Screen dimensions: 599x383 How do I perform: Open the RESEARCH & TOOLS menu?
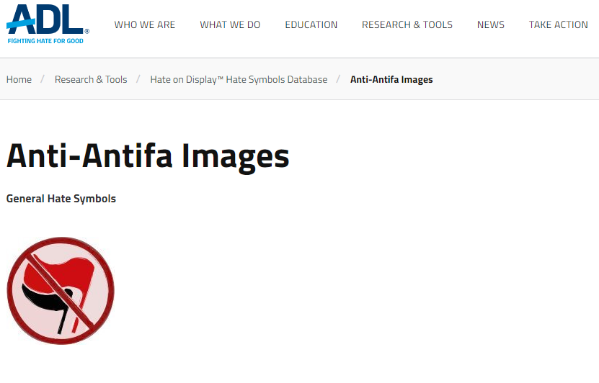[407, 24]
